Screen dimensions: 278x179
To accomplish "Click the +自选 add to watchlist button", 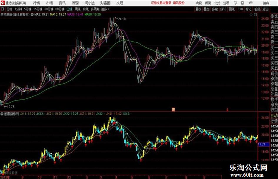I will coord(257,9).
